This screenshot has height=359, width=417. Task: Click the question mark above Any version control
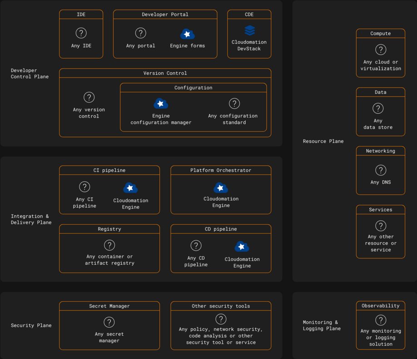(x=89, y=97)
